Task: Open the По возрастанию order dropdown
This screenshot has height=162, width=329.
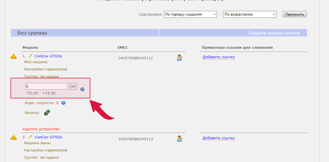Action: (x=250, y=14)
